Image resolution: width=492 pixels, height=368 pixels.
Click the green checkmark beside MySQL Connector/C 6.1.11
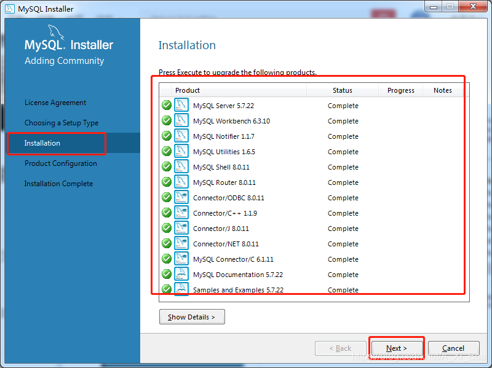[167, 259]
